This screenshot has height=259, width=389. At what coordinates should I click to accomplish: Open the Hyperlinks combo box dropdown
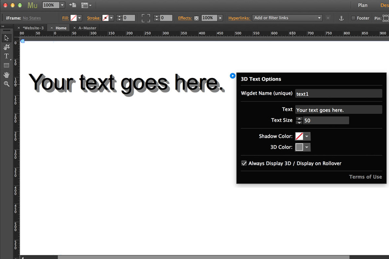coord(319,18)
